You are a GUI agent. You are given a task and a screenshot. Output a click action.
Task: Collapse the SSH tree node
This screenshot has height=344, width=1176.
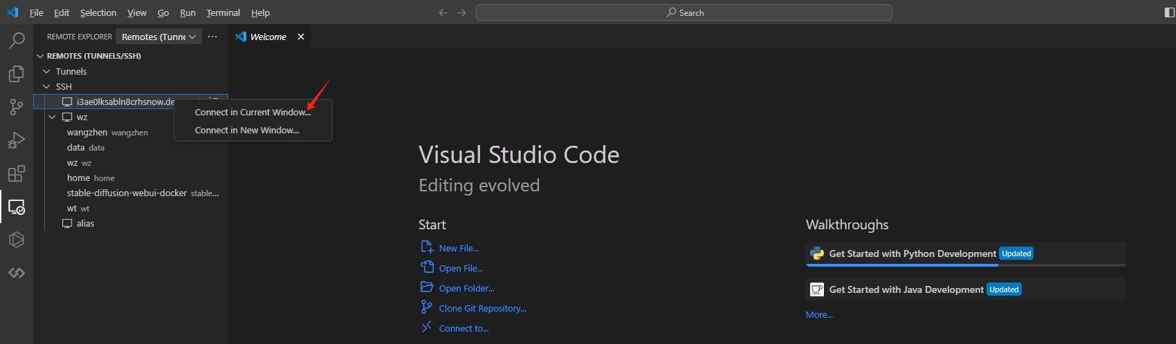[x=46, y=86]
